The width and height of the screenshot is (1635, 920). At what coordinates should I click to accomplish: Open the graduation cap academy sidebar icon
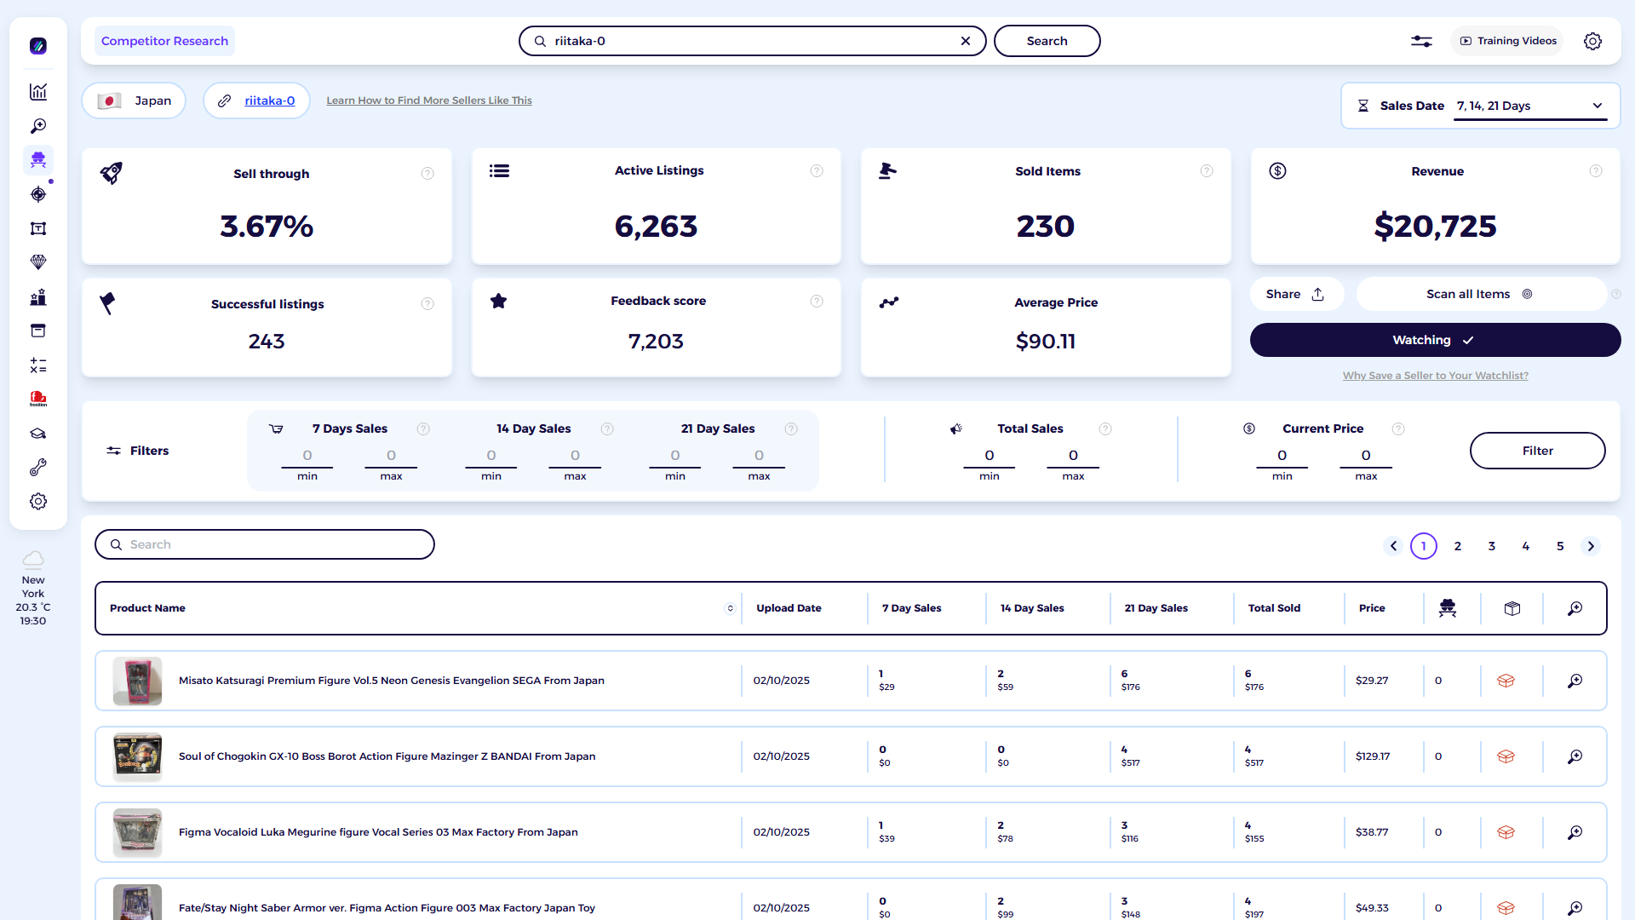coord(38,434)
